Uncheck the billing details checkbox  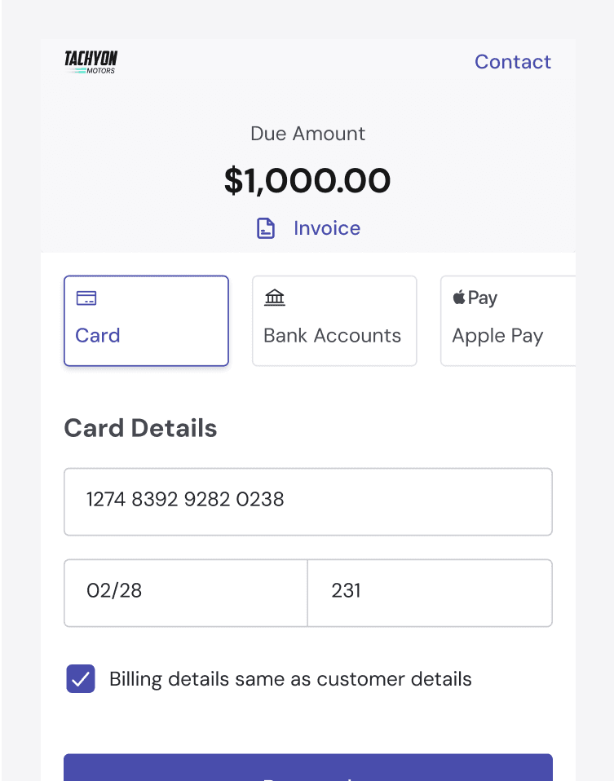81,679
